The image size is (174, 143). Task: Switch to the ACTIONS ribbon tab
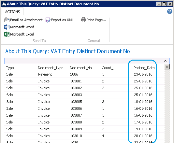click(12, 12)
